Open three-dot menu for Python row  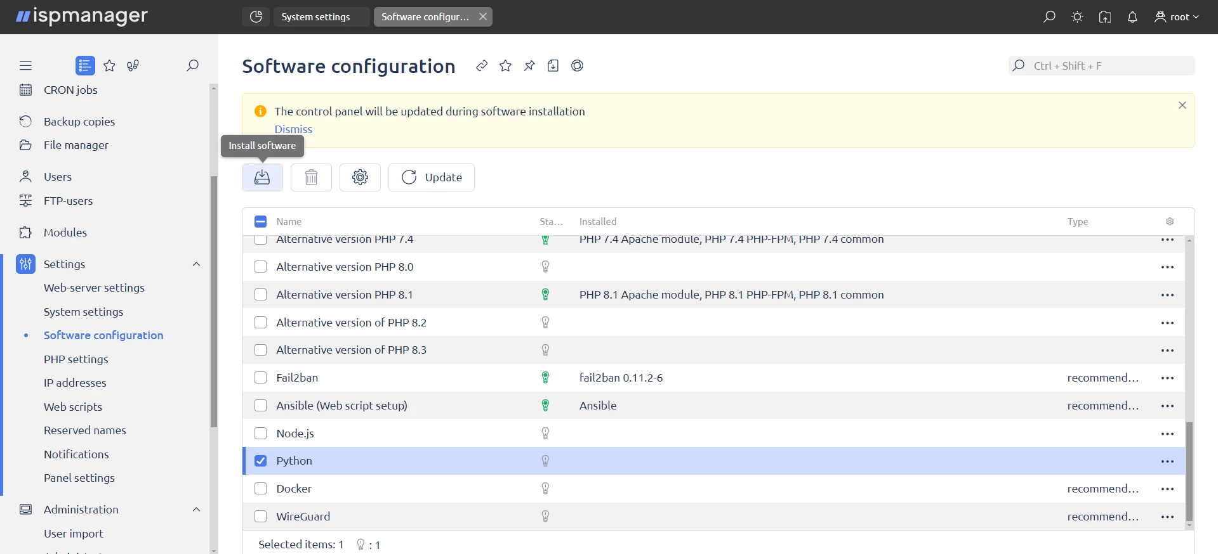coord(1167,461)
